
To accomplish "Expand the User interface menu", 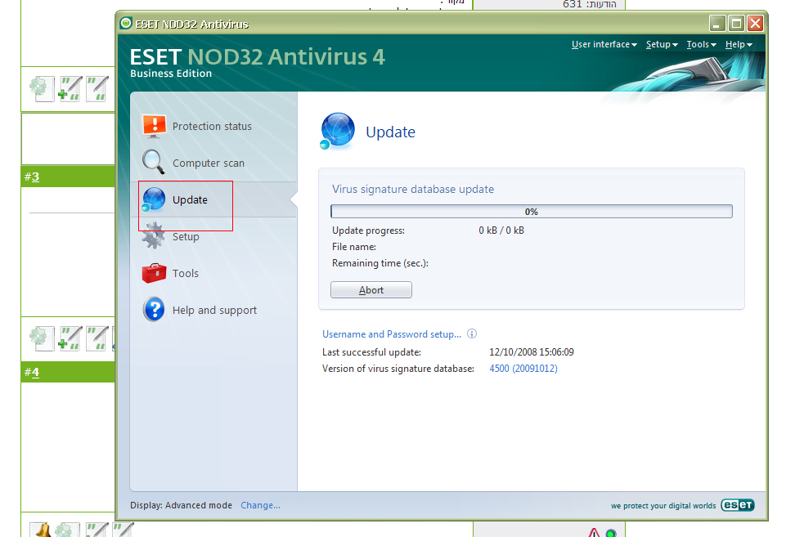I will point(604,45).
